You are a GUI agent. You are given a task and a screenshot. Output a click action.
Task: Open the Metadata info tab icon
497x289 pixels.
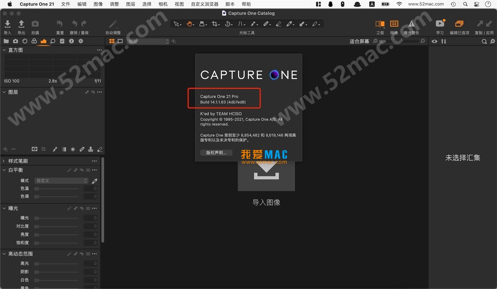click(x=71, y=41)
